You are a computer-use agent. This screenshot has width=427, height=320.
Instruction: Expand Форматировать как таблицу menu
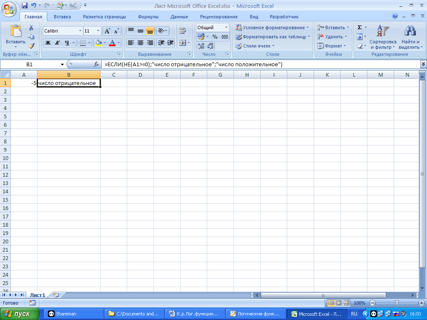[x=273, y=37]
